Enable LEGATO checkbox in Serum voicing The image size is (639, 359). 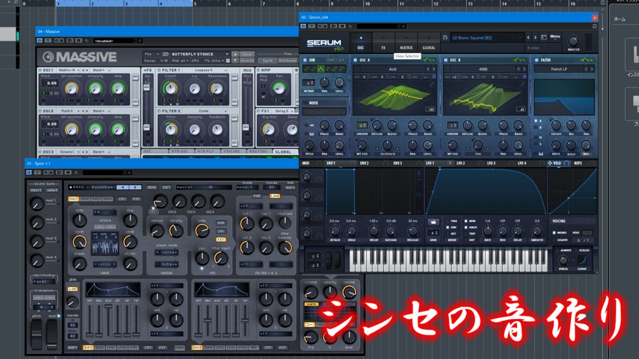point(554,240)
